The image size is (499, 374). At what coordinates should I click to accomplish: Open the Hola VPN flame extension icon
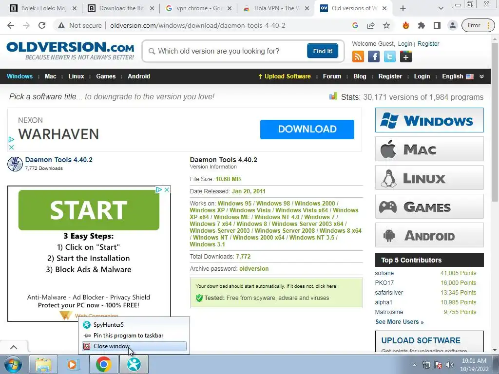(x=406, y=25)
